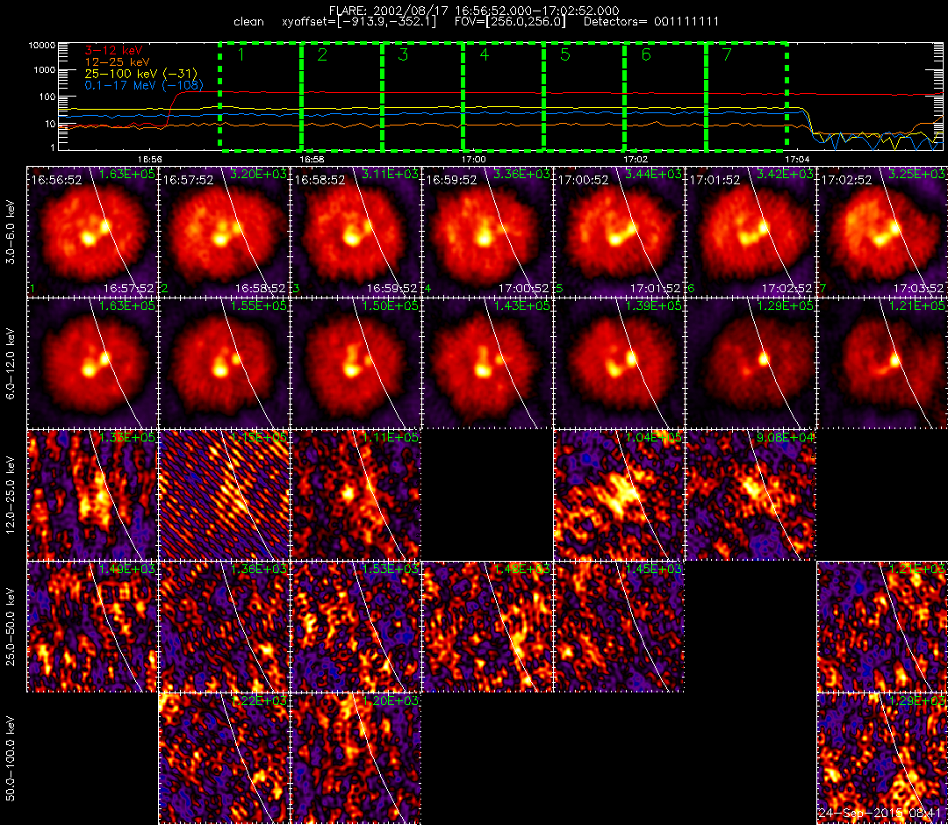Image resolution: width=948 pixels, height=825 pixels.
Task: Open the 12-25 keV image labeled 9.08E+04
Action: tap(750, 496)
